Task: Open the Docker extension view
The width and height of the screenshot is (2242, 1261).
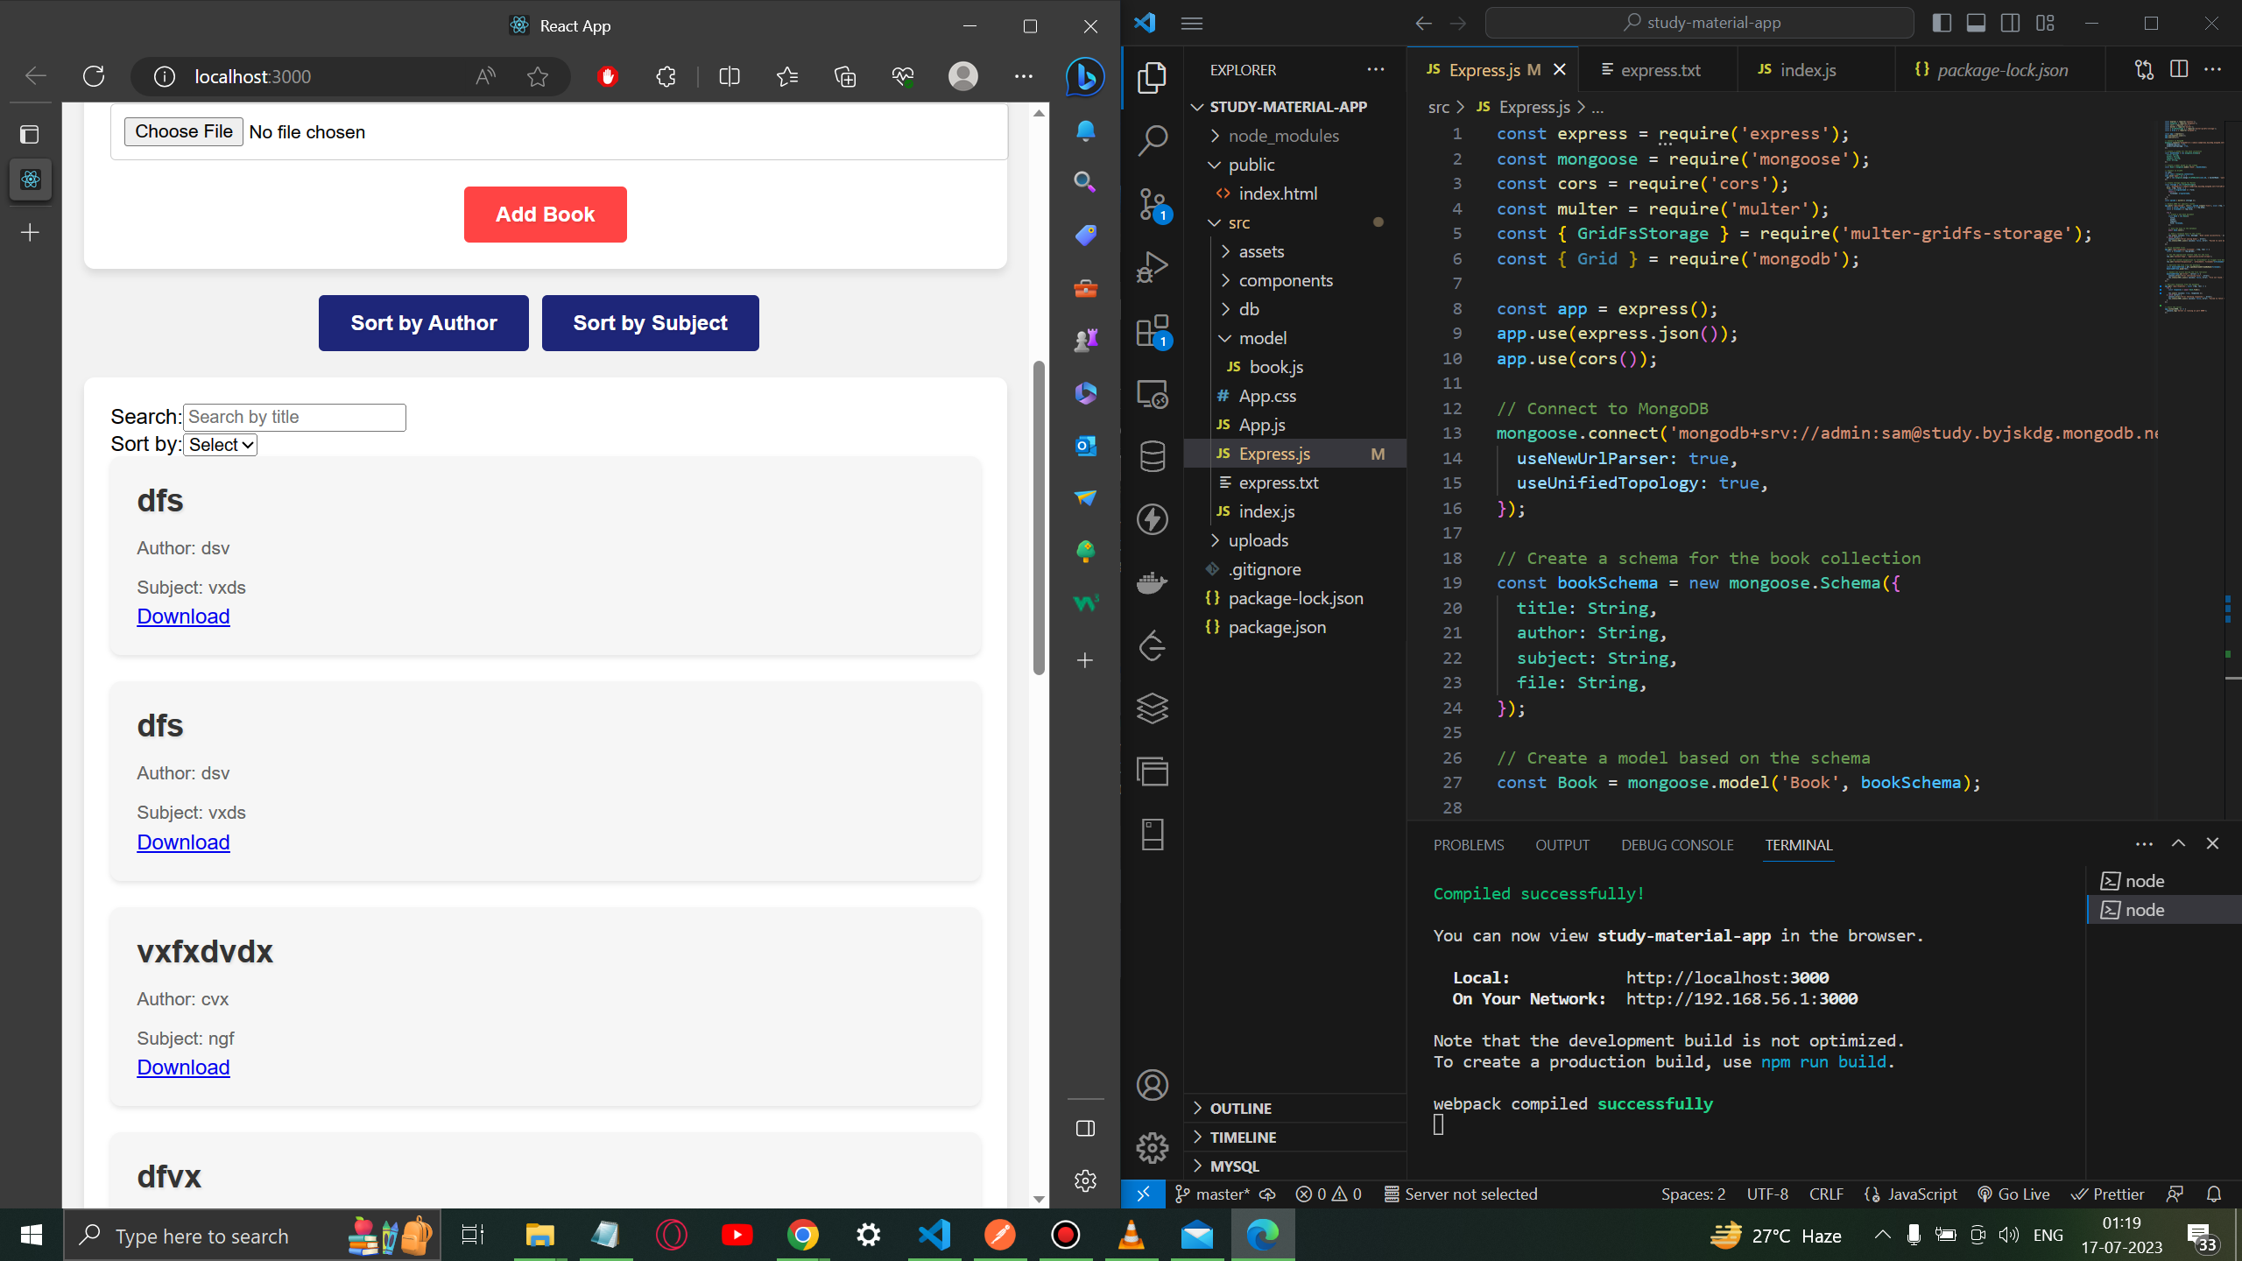Action: coord(1152,582)
